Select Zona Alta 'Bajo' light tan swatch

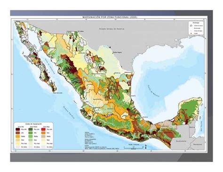tap(18, 140)
